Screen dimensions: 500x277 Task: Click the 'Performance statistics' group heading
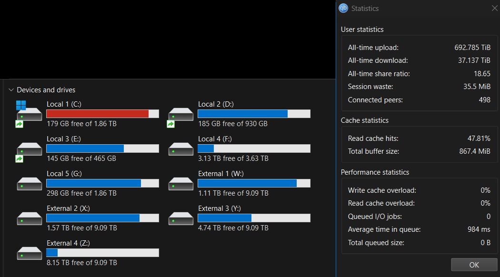[x=375, y=172]
